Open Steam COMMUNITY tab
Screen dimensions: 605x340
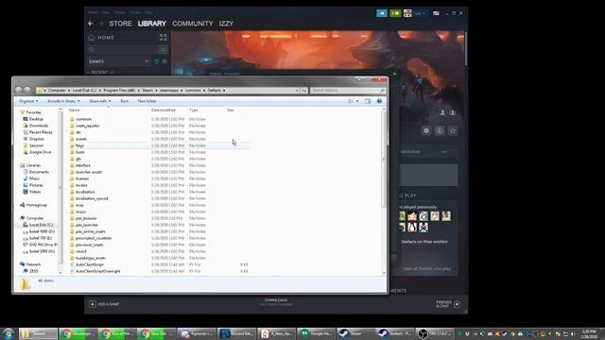point(193,24)
